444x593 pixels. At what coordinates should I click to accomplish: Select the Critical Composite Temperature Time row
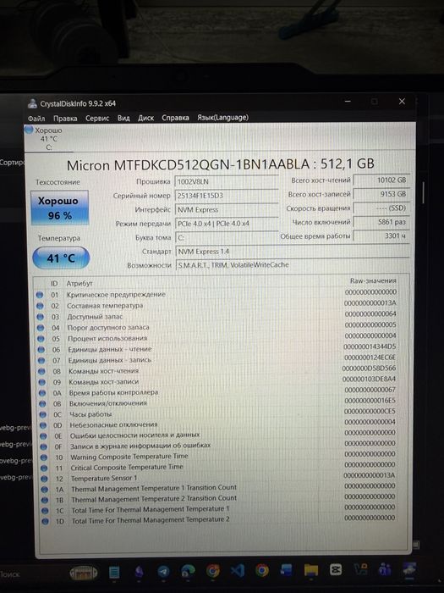[x=217, y=467]
